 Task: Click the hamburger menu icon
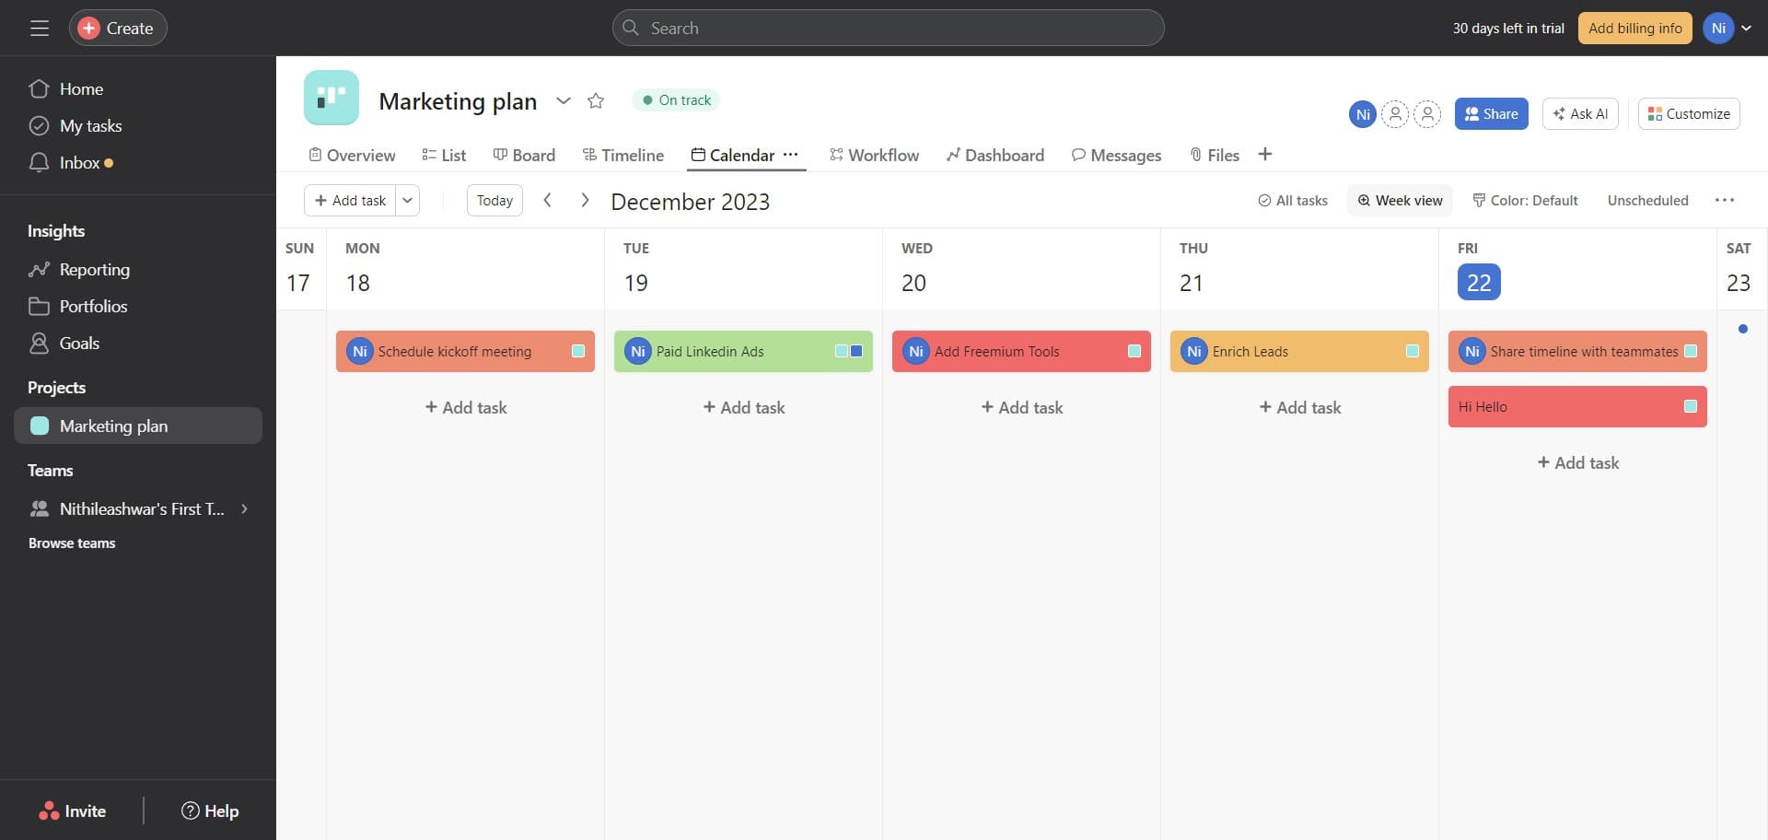[39, 29]
